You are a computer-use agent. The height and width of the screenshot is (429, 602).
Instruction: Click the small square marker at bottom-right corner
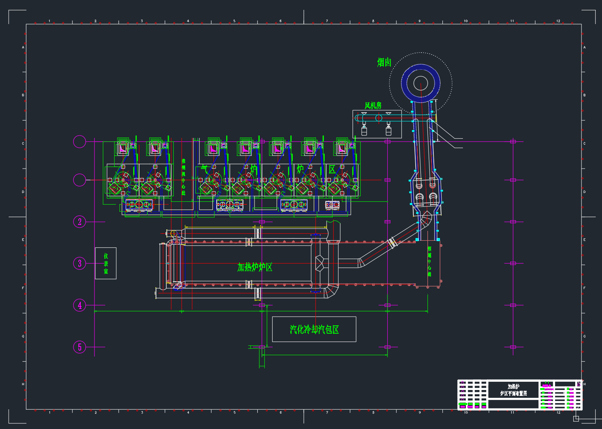[576, 418]
